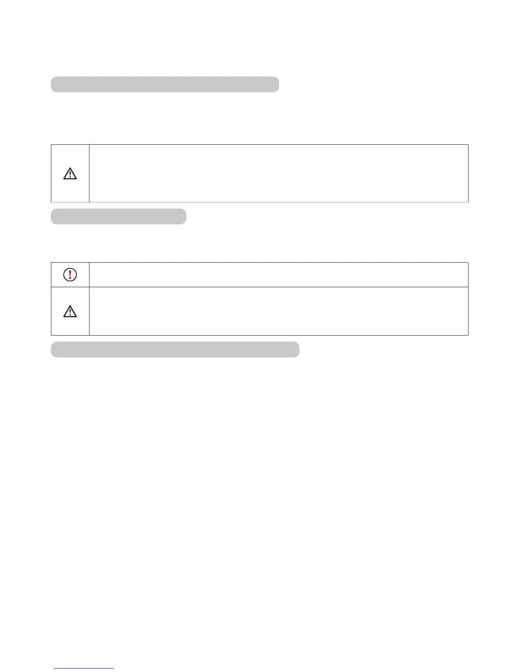This screenshot has height=672, width=519.
Task: Click the blank footer area right of the link
Action: [x=297, y=666]
